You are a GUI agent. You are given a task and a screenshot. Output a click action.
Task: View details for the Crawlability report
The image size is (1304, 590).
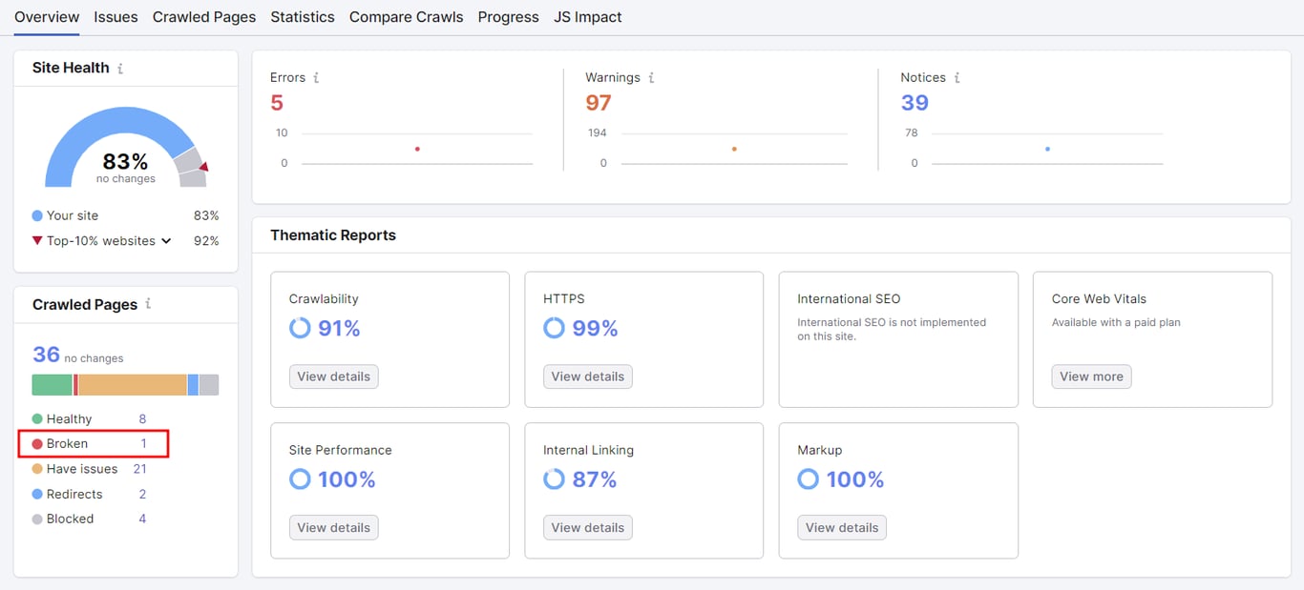click(x=333, y=376)
